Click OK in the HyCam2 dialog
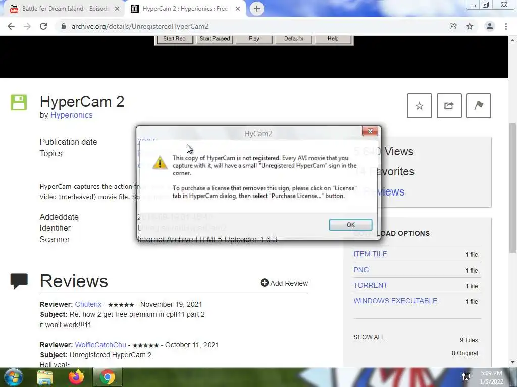 [x=350, y=225]
